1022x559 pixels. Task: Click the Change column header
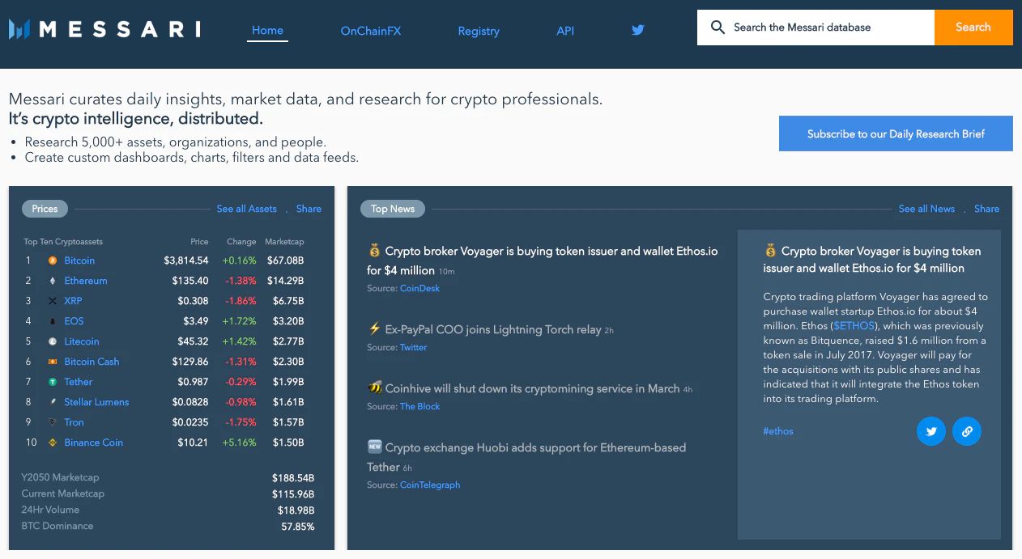coord(241,242)
